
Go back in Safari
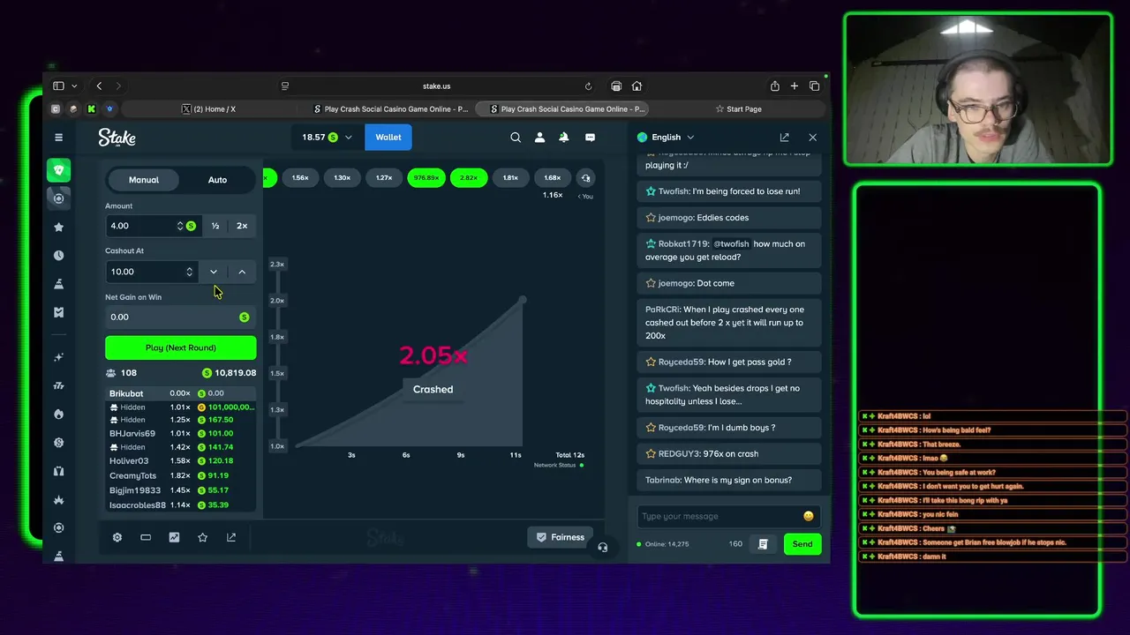click(99, 86)
